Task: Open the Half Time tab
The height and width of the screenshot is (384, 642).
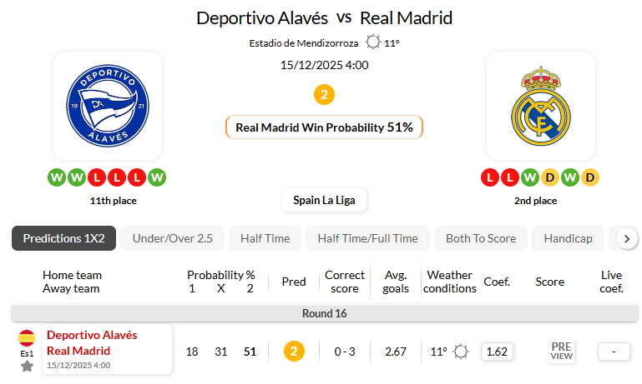Action: [265, 238]
